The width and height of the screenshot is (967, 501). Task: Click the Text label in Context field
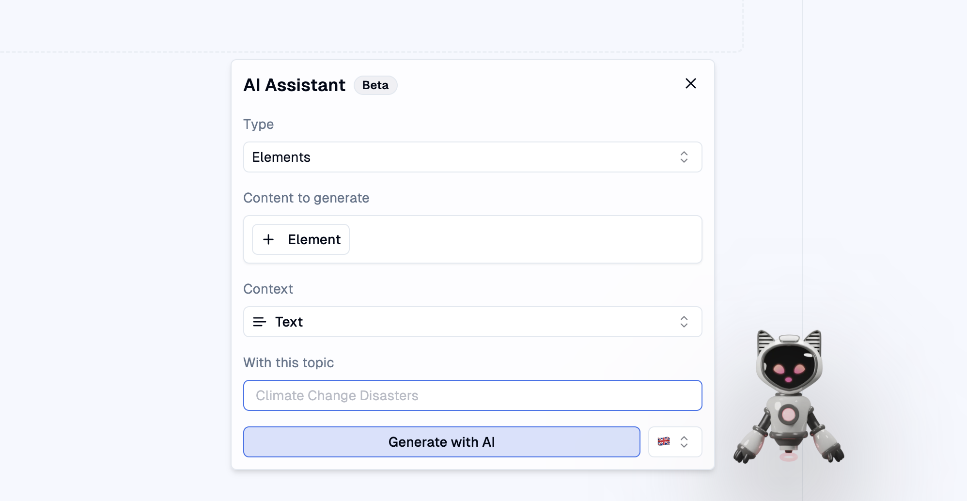pyautogui.click(x=289, y=322)
